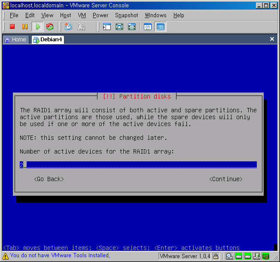The height and width of the screenshot is (262, 280).
Task: Click the Reset virtual machine icon
Action: coord(50,27)
